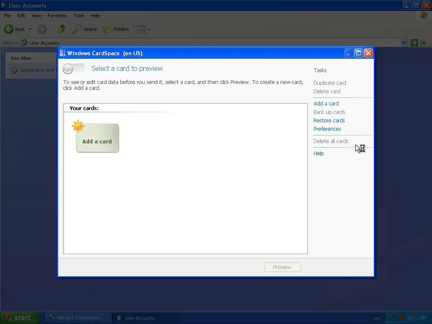Click the Preview button
This screenshot has height=324, width=432.
pos(282,267)
